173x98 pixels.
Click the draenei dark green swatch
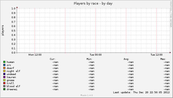point(4,89)
